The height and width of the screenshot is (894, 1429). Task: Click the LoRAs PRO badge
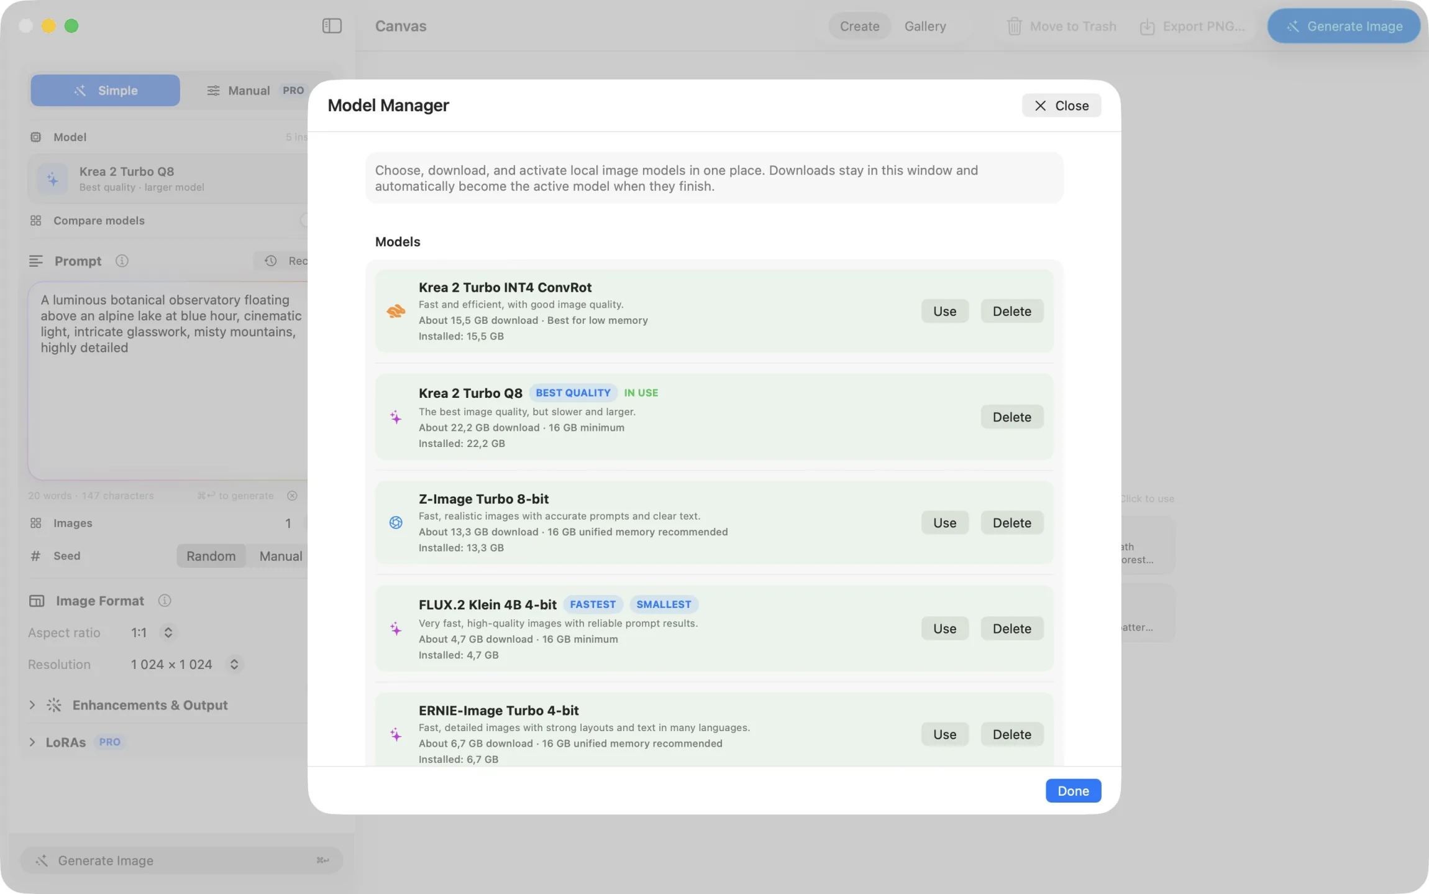[x=110, y=742]
